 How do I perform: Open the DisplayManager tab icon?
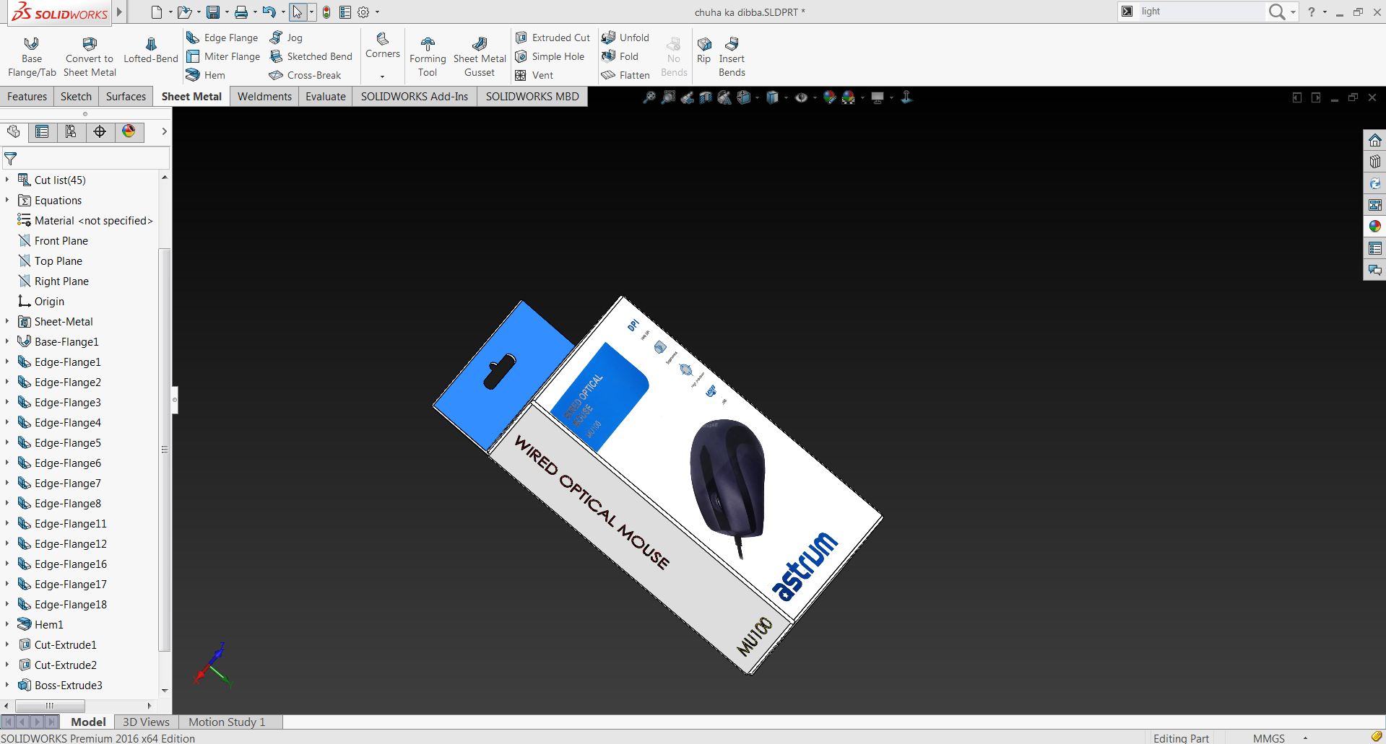[129, 131]
